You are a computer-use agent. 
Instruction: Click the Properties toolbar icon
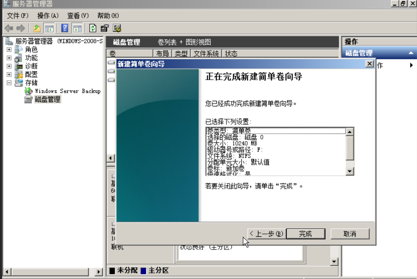[x=105, y=28]
